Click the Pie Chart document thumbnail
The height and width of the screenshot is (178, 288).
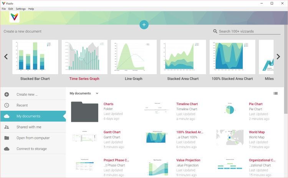[230, 109]
